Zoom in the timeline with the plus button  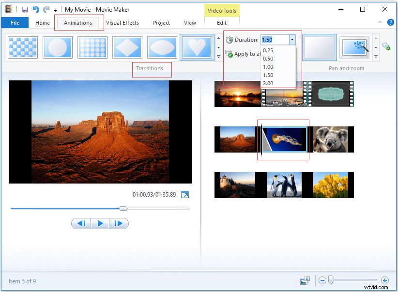[385, 280]
